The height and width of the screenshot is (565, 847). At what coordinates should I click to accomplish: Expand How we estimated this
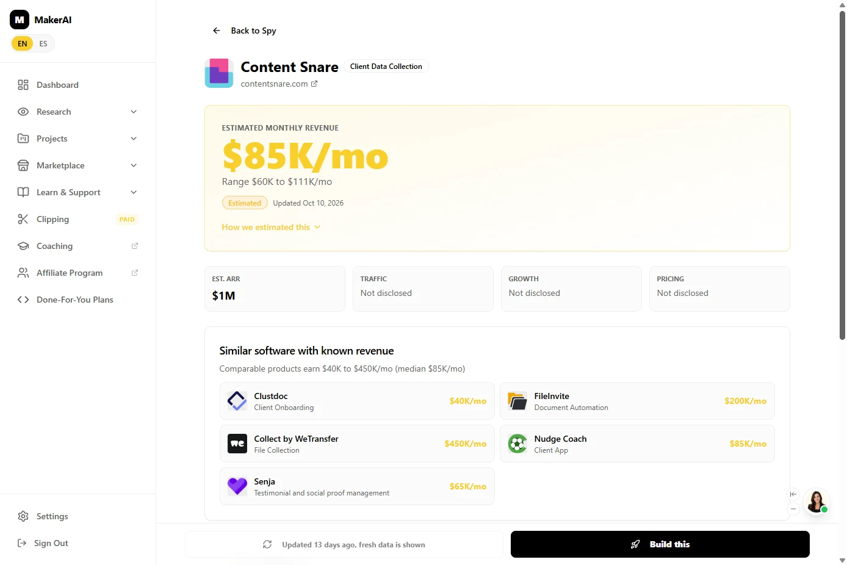click(x=271, y=227)
